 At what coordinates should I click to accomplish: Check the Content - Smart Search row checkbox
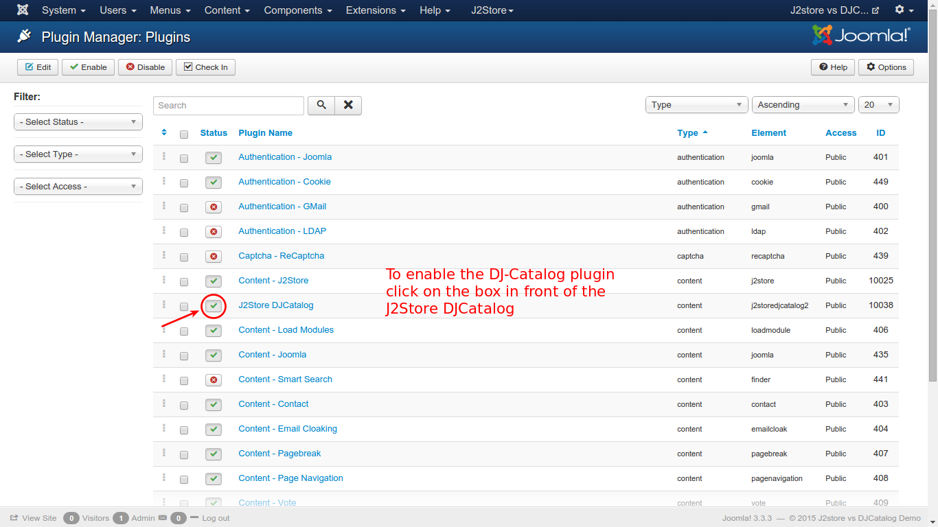click(184, 381)
